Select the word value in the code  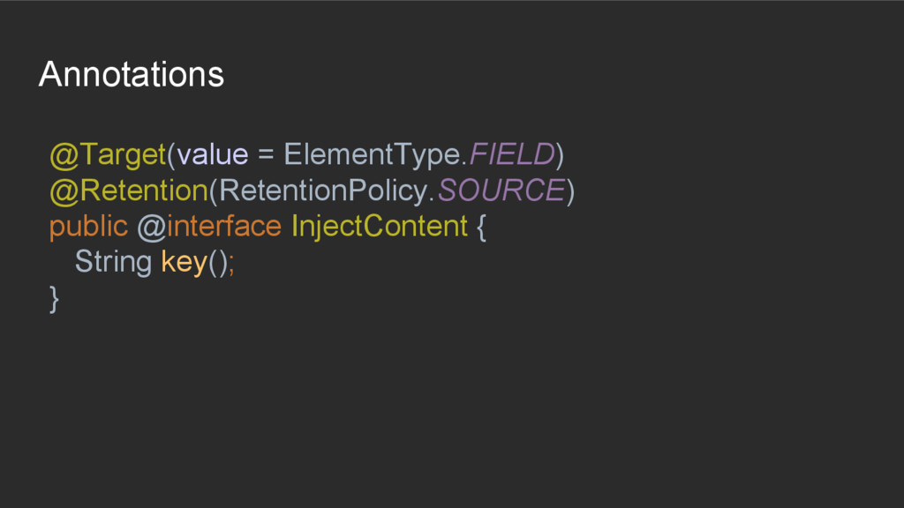pyautogui.click(x=213, y=155)
